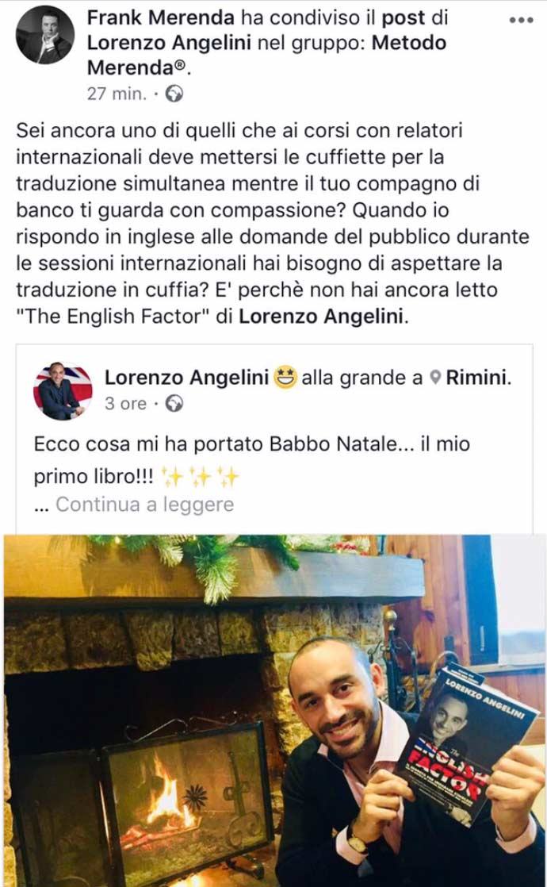Open Lorenzo Angelini's name in shared post

click(x=186, y=378)
